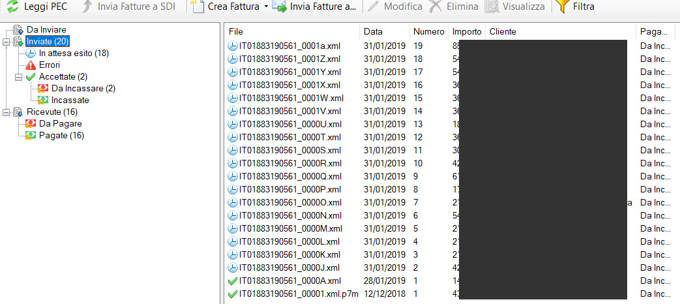Click the Da Pagare red money icon
The width and height of the screenshot is (680, 304).
coord(31,123)
